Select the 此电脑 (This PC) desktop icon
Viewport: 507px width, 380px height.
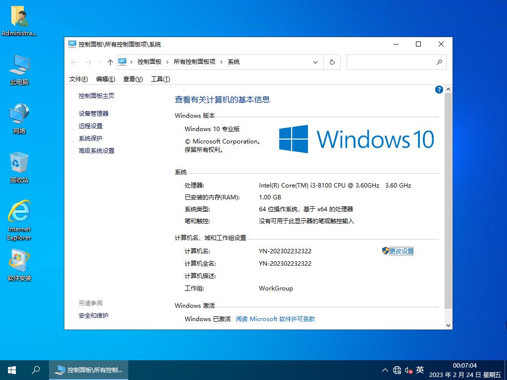coord(19,69)
